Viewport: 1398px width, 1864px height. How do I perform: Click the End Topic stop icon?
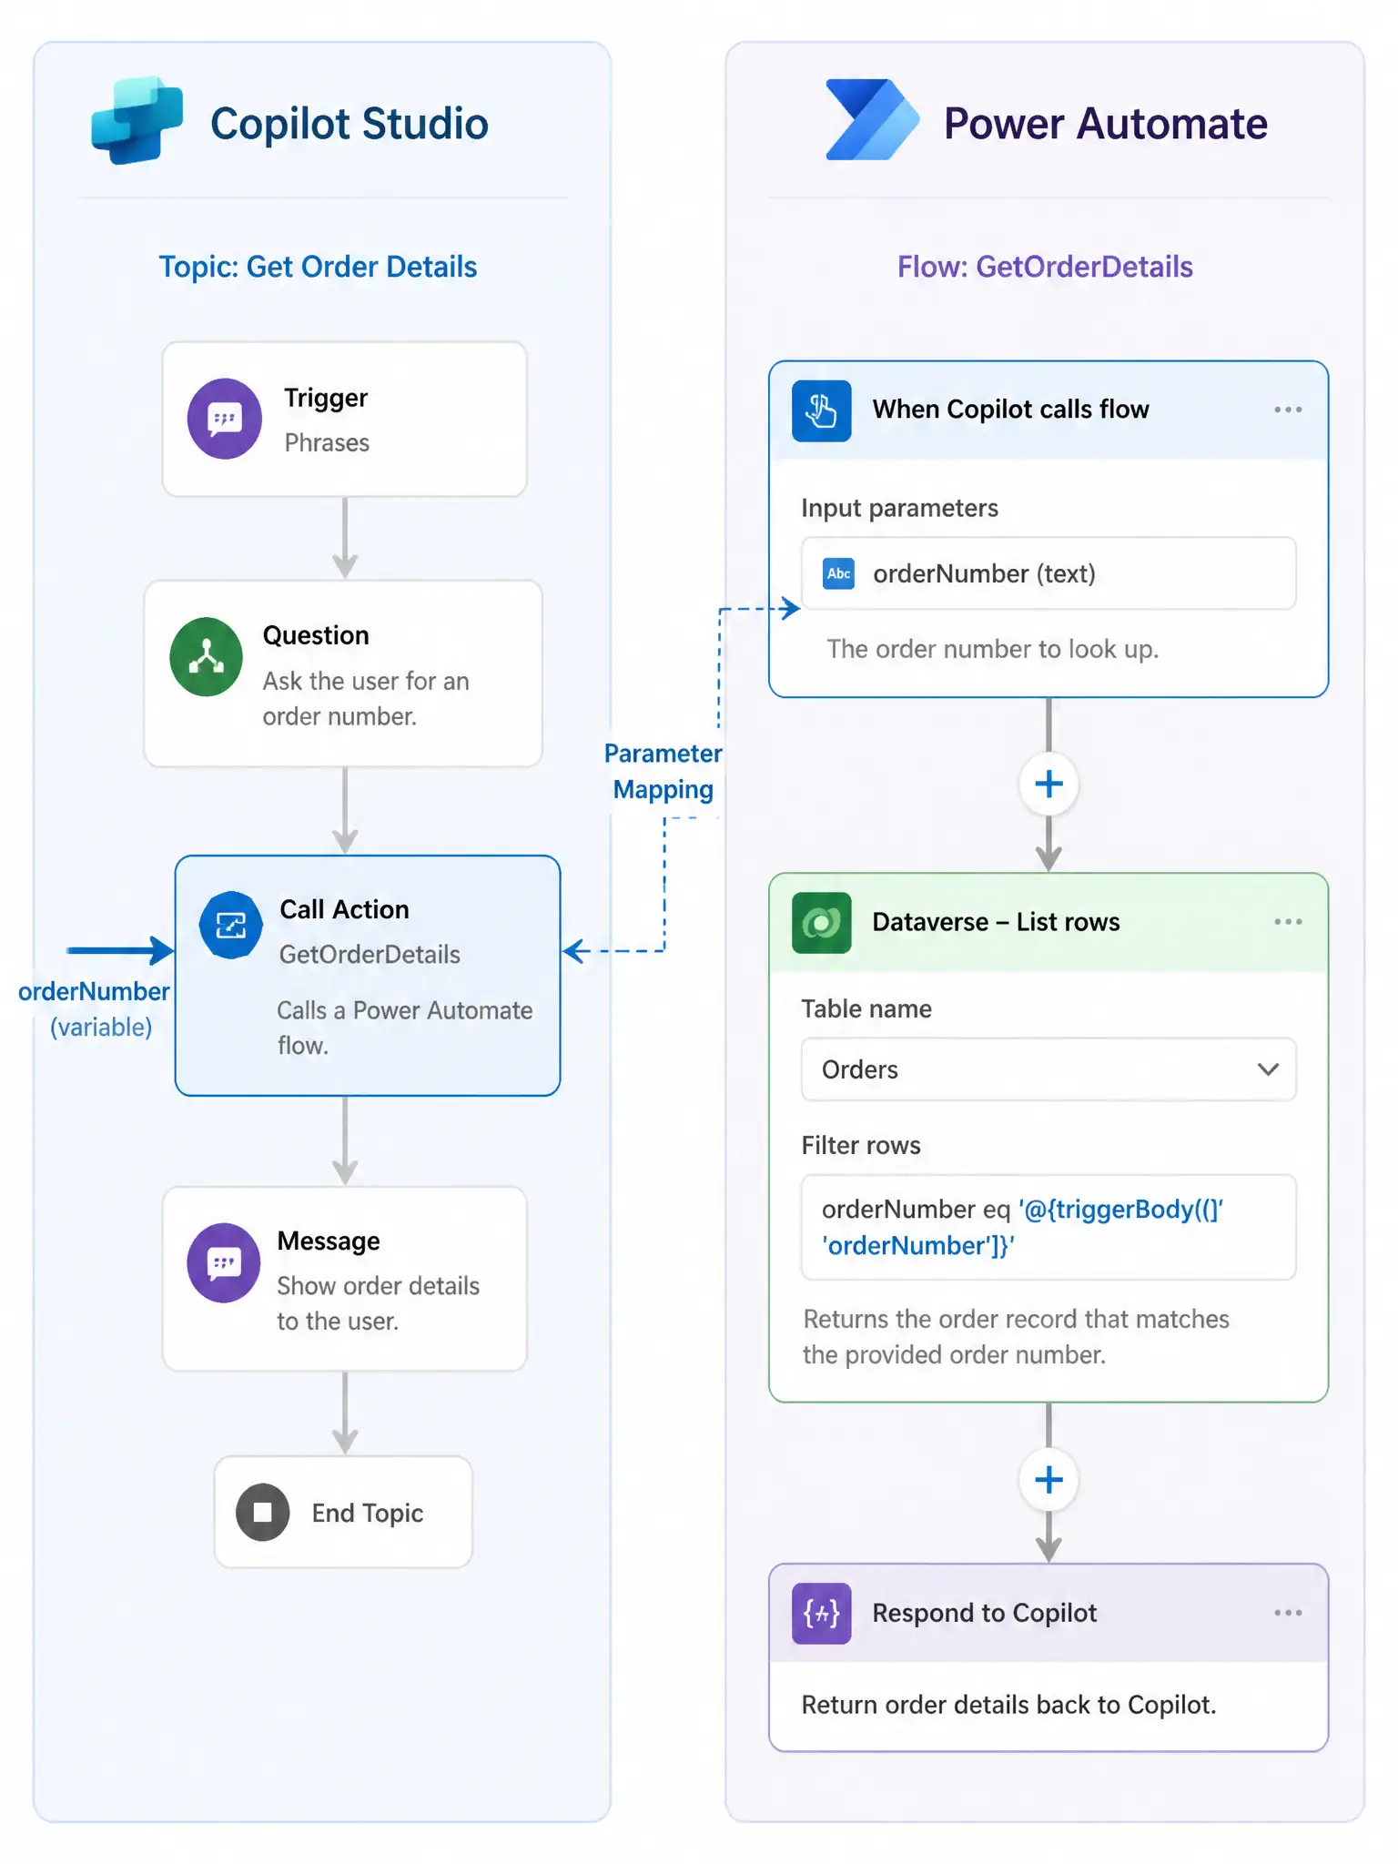(263, 1512)
